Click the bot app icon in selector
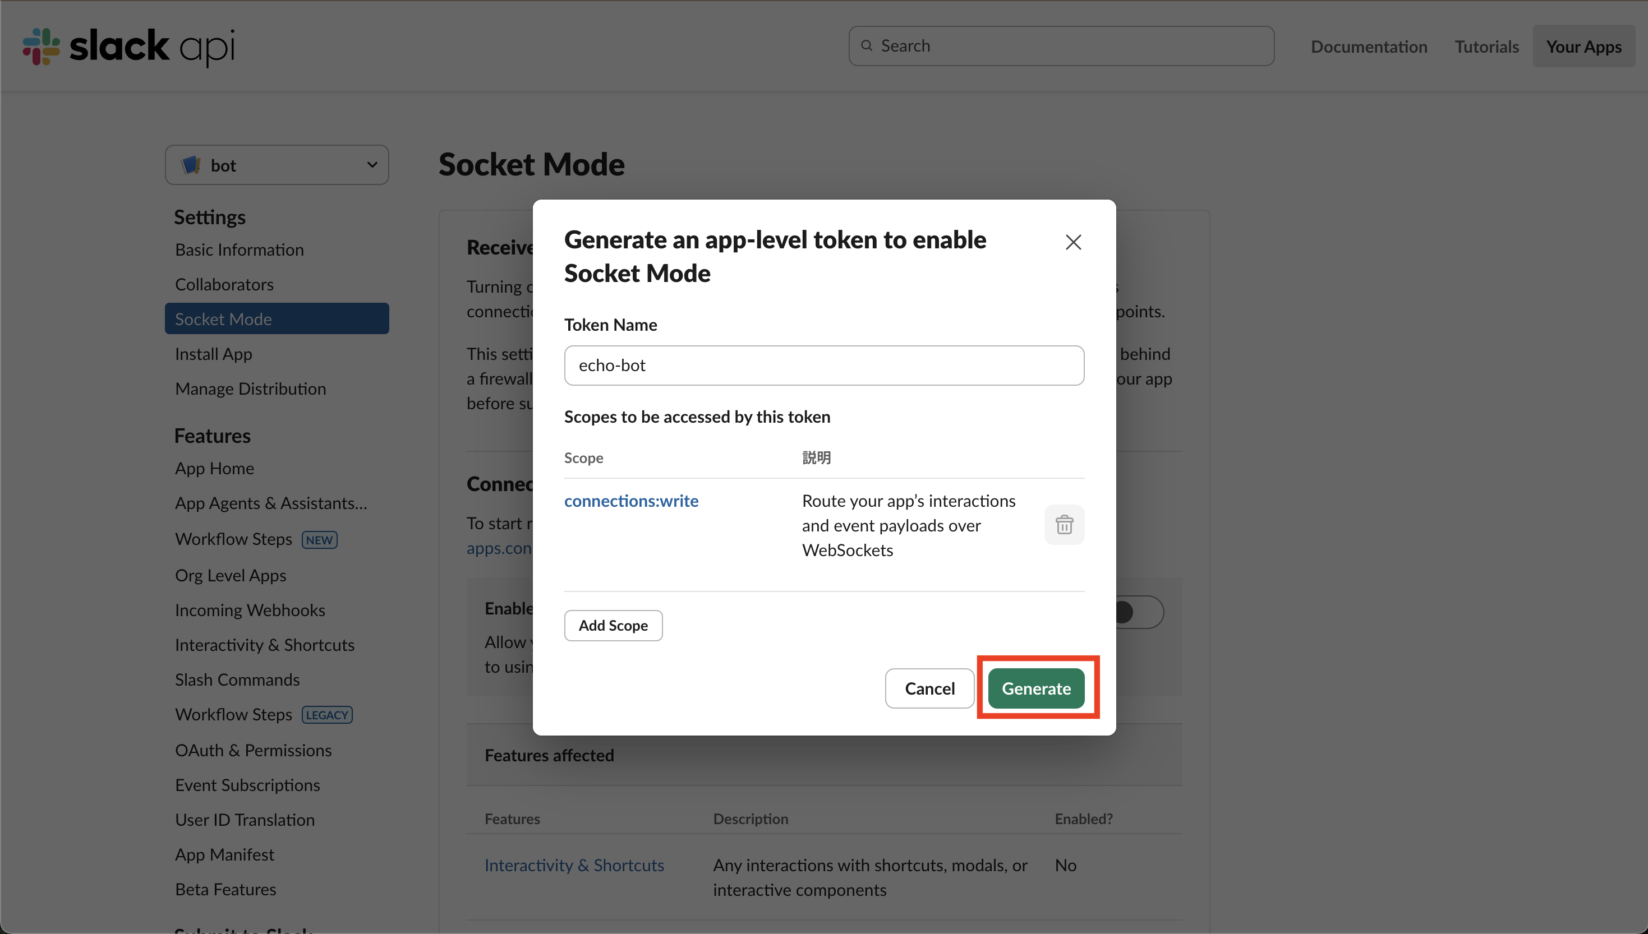This screenshot has width=1648, height=934. pos(191,165)
